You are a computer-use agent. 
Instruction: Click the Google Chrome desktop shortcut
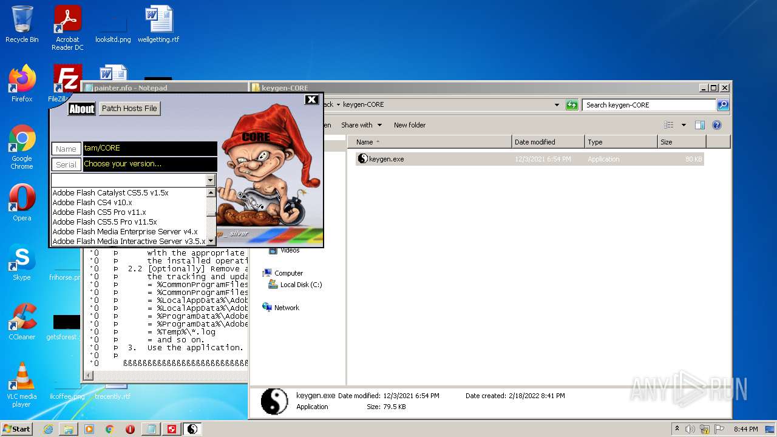[x=22, y=147]
